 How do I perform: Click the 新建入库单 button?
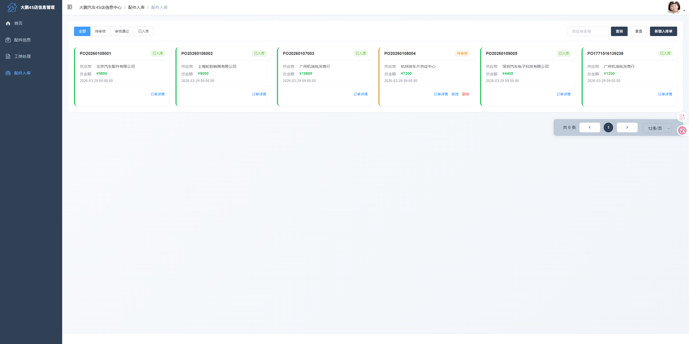coord(663,31)
